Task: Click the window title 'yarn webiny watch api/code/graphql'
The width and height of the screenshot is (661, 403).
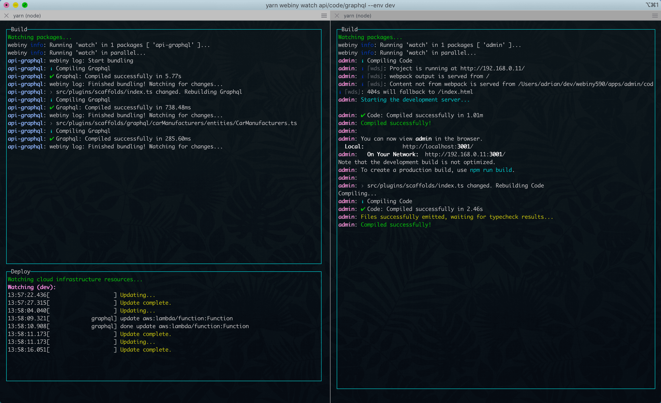Action: pyautogui.click(x=330, y=5)
